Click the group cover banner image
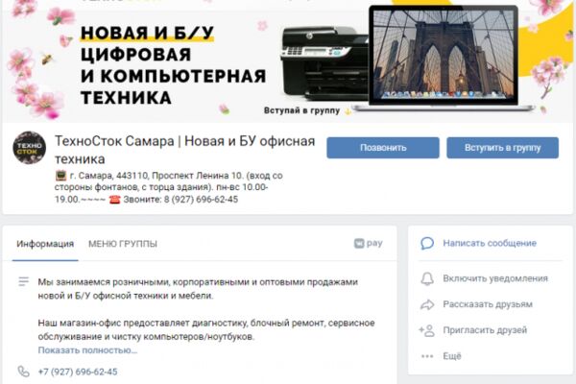 point(288,61)
